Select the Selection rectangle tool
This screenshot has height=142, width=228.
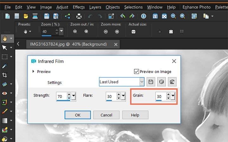tap(4, 57)
